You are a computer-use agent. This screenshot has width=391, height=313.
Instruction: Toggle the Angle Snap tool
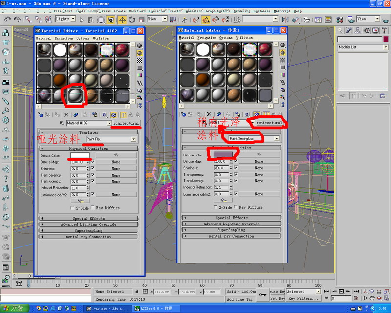click(206, 20)
